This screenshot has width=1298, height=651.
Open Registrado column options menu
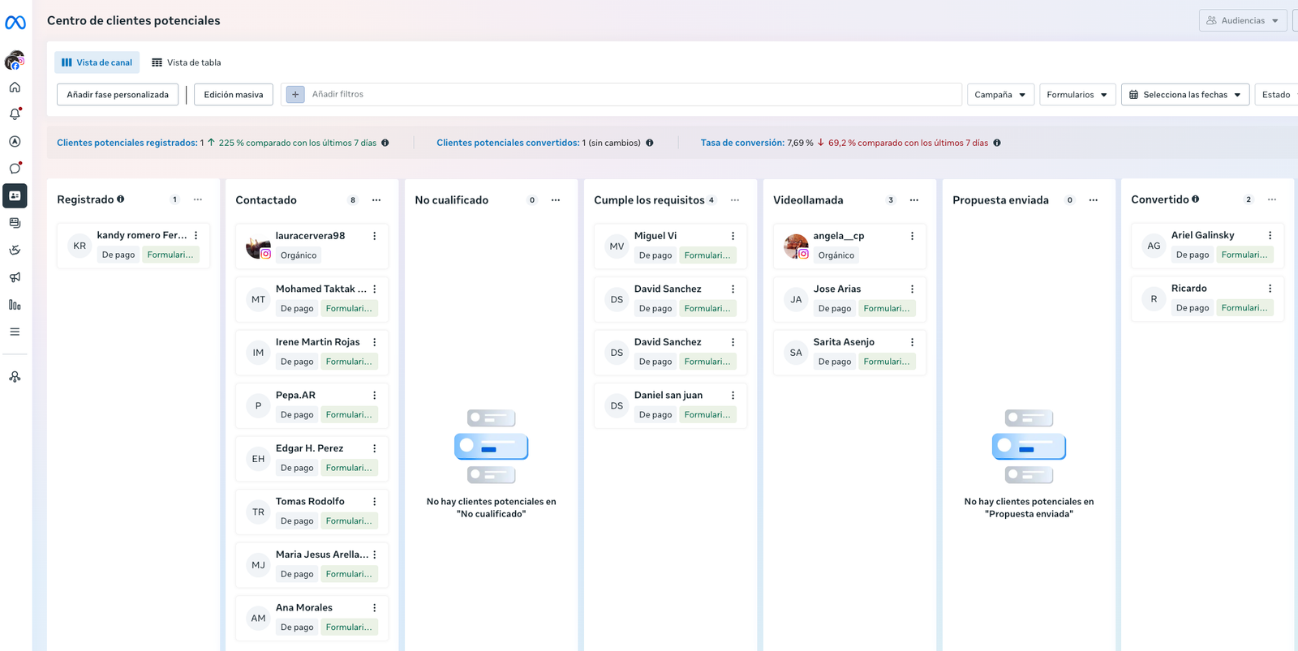198,199
